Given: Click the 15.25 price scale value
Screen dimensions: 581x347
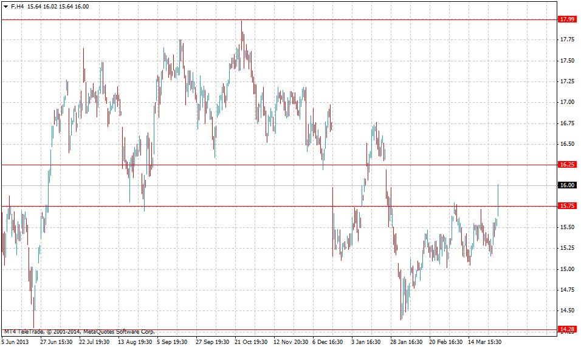Looking at the screenshot, I should coord(567,248).
